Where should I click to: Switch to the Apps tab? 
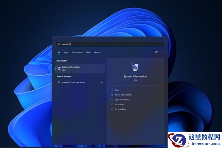66,53
